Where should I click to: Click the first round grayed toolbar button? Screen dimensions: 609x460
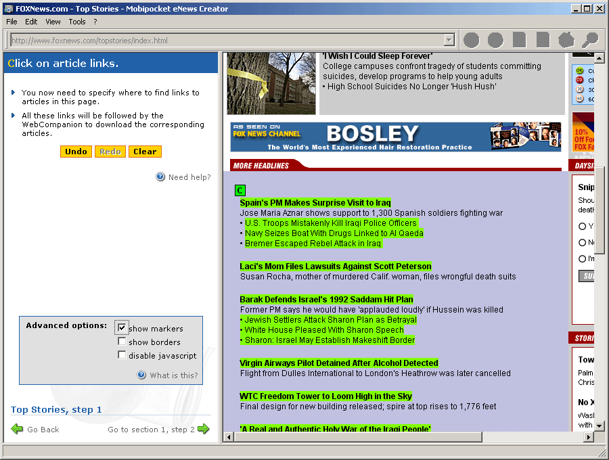click(471, 40)
